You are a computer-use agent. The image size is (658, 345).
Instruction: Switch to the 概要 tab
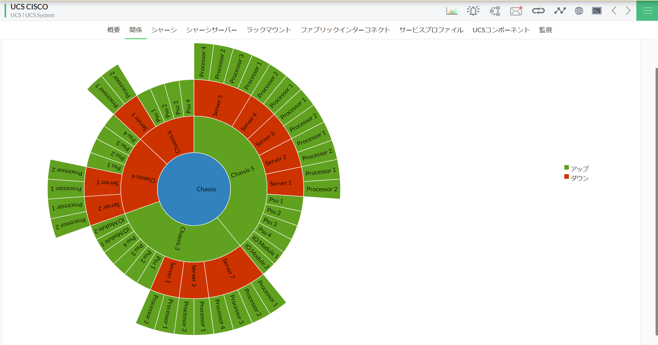(x=114, y=30)
